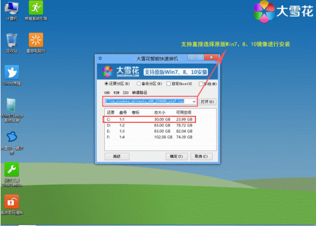Viewport: 316px width, 226px height.
Task: Close the 大雪花智能快速装机 window
Action: 211,57
